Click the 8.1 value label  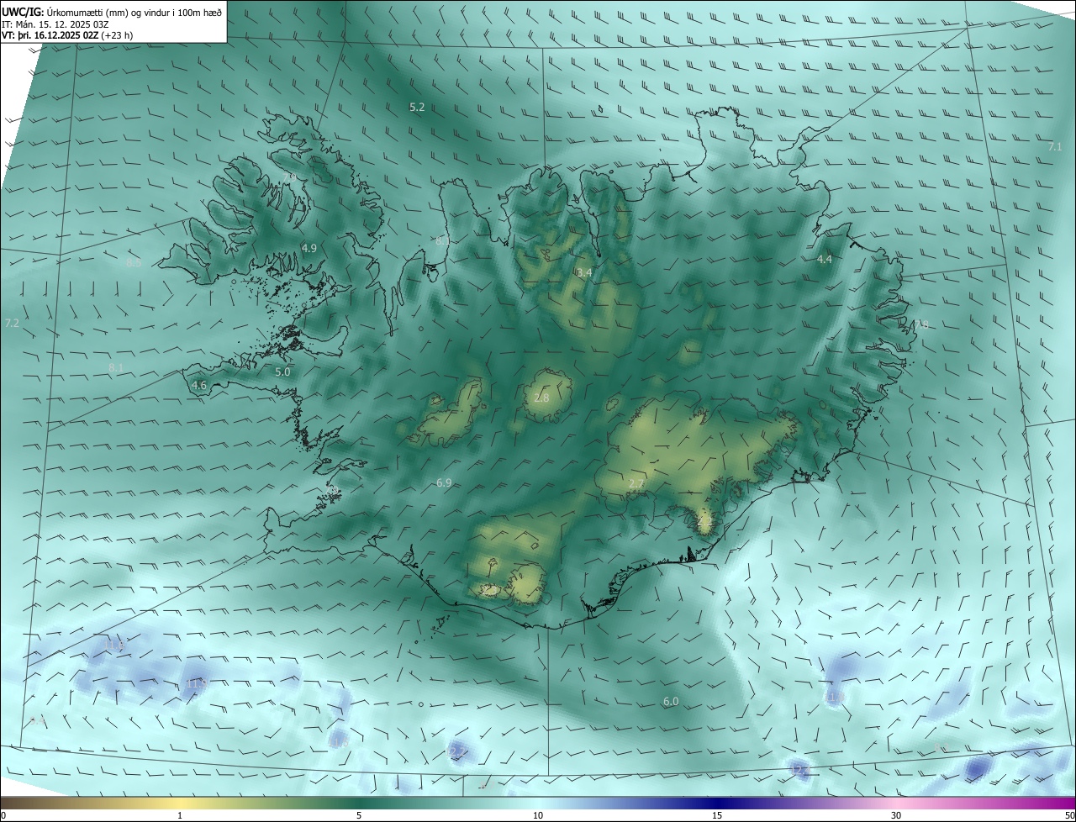point(116,368)
